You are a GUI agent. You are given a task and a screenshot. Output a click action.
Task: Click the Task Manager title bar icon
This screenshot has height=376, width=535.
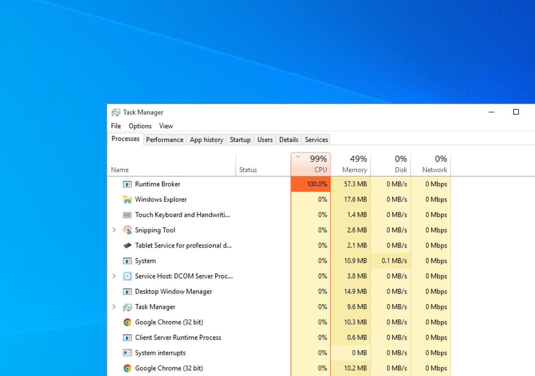coord(115,112)
